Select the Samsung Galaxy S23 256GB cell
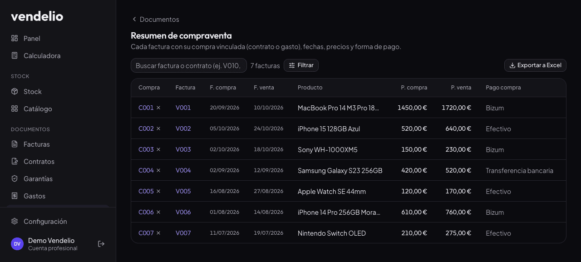581x262 pixels. coord(340,171)
